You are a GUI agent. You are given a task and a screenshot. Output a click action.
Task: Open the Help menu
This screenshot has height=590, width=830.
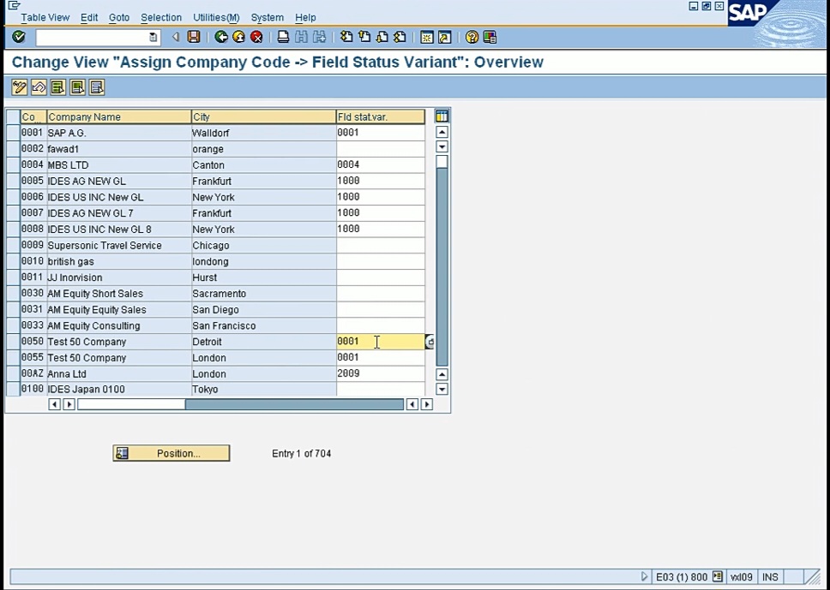click(x=305, y=17)
